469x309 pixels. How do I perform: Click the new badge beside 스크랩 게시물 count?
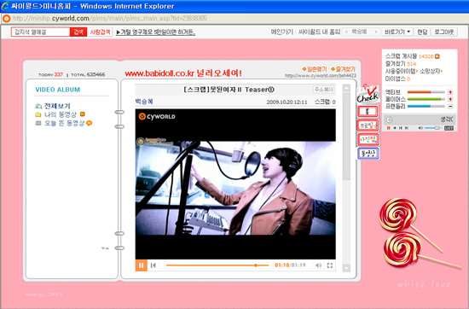[x=437, y=56]
